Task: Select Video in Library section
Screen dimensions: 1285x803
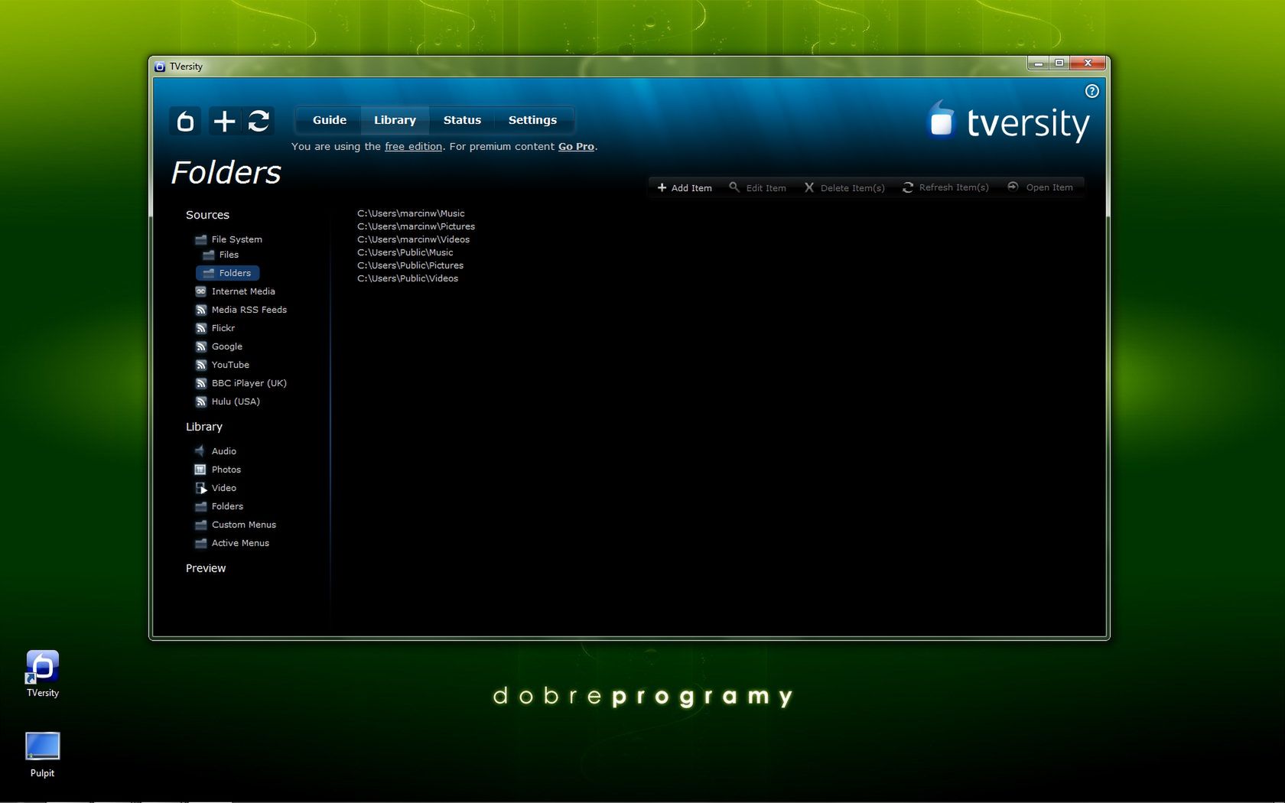Action: (224, 488)
